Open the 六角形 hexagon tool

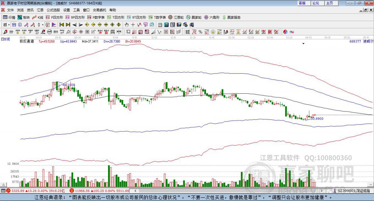tap(212, 18)
